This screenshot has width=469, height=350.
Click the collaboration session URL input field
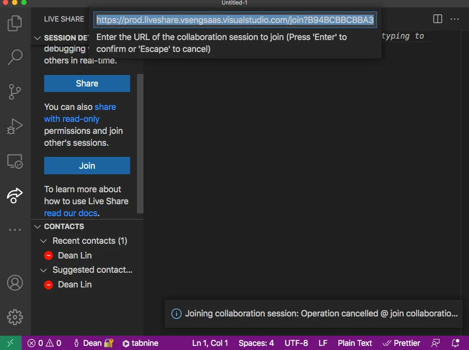click(x=235, y=20)
